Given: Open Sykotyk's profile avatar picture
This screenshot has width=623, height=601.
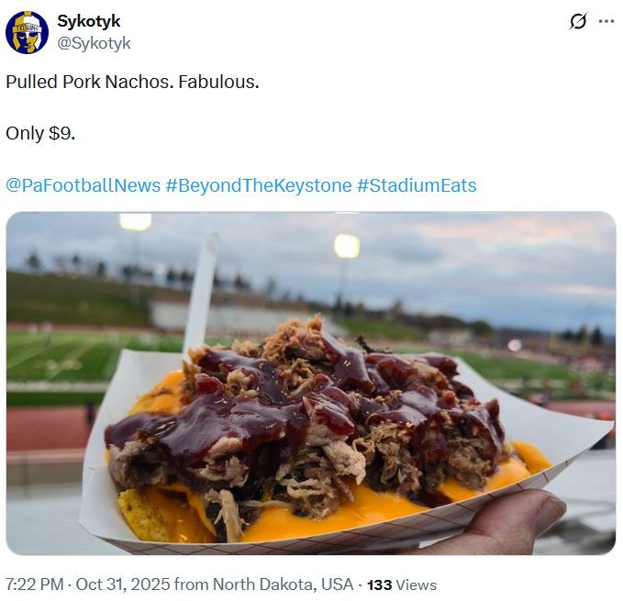Looking at the screenshot, I should pyautogui.click(x=27, y=32).
